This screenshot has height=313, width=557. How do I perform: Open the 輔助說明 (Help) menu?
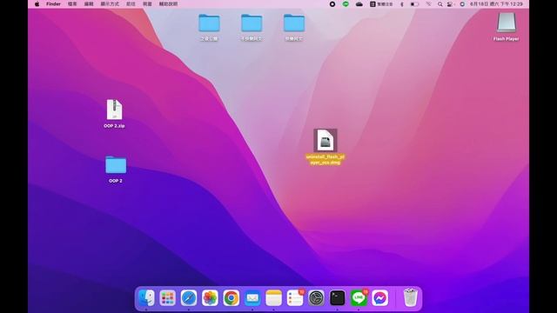[x=168, y=3]
